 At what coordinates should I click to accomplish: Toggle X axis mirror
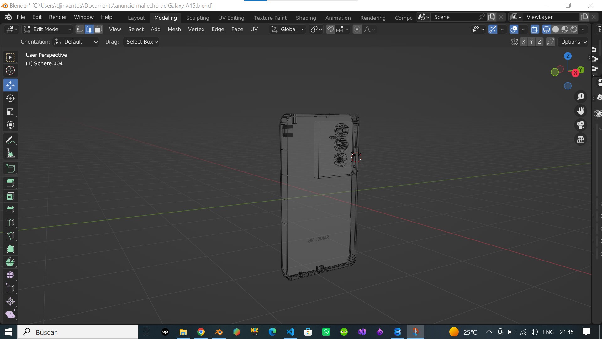(x=523, y=42)
